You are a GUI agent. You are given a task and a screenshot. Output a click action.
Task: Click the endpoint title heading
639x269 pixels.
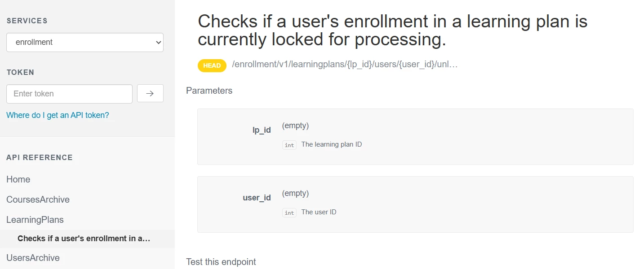click(x=392, y=30)
